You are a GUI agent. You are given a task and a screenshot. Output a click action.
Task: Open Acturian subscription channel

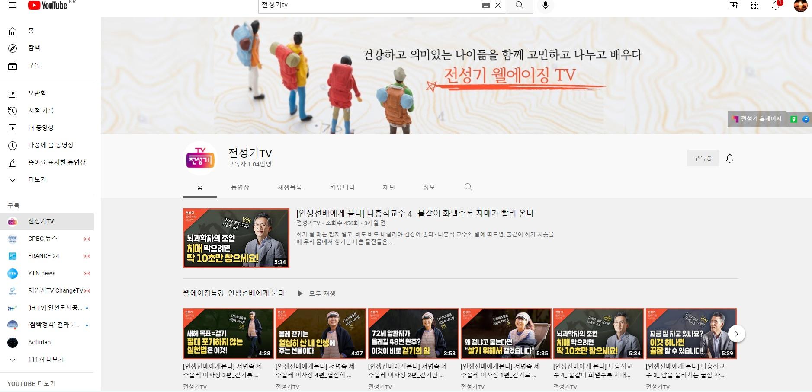(47, 342)
